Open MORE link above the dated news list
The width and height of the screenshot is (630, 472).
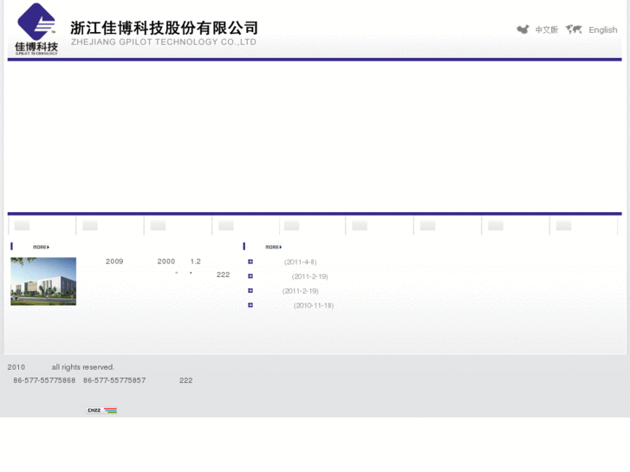(x=274, y=247)
